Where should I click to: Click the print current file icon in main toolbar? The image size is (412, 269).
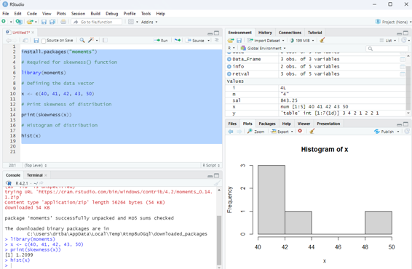(63, 22)
